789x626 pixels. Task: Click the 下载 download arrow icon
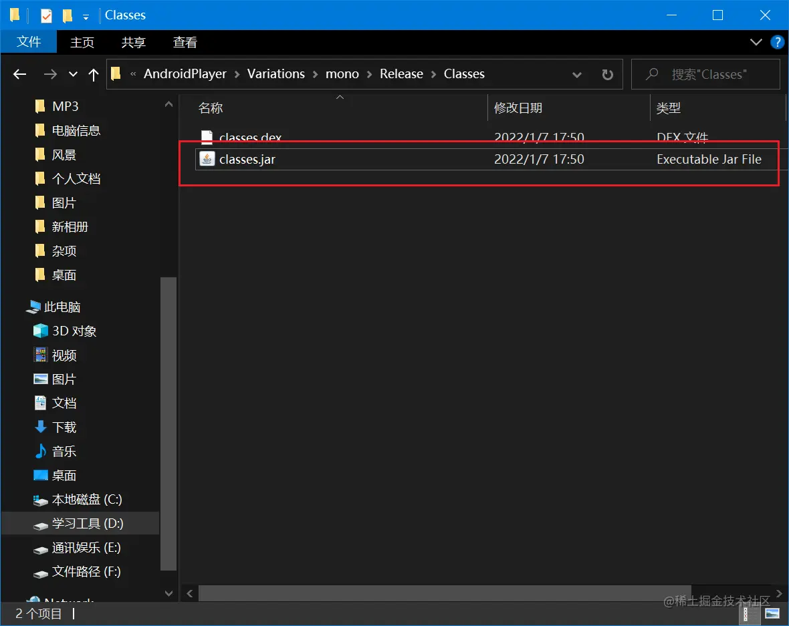tap(40, 427)
